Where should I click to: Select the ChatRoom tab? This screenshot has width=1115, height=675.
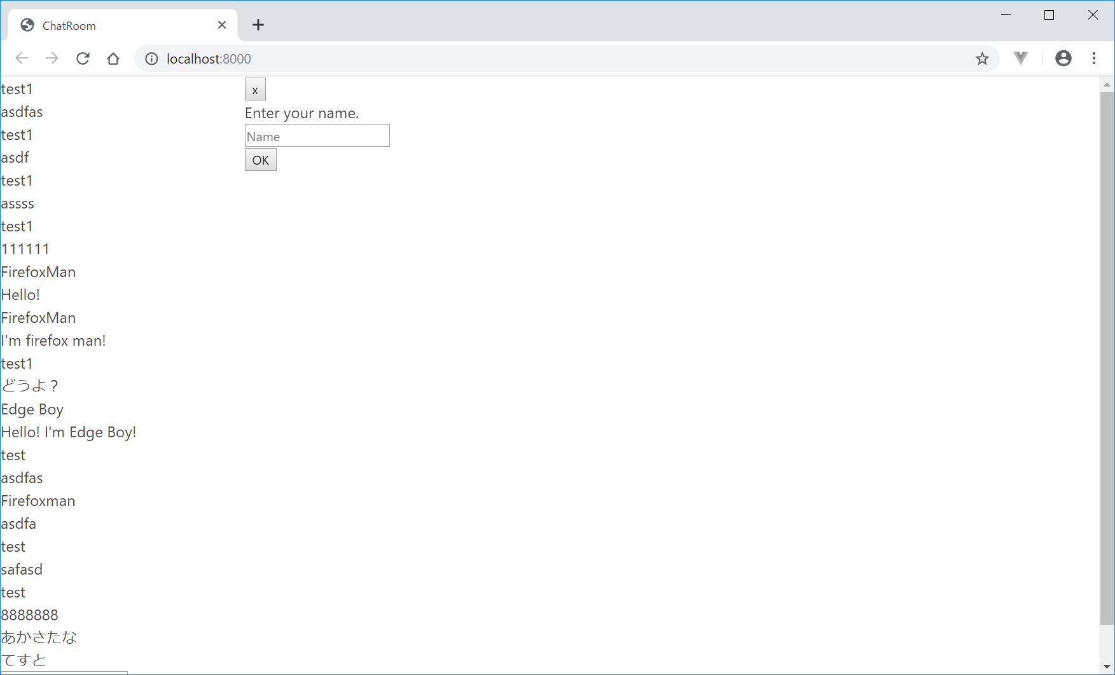tap(123, 25)
